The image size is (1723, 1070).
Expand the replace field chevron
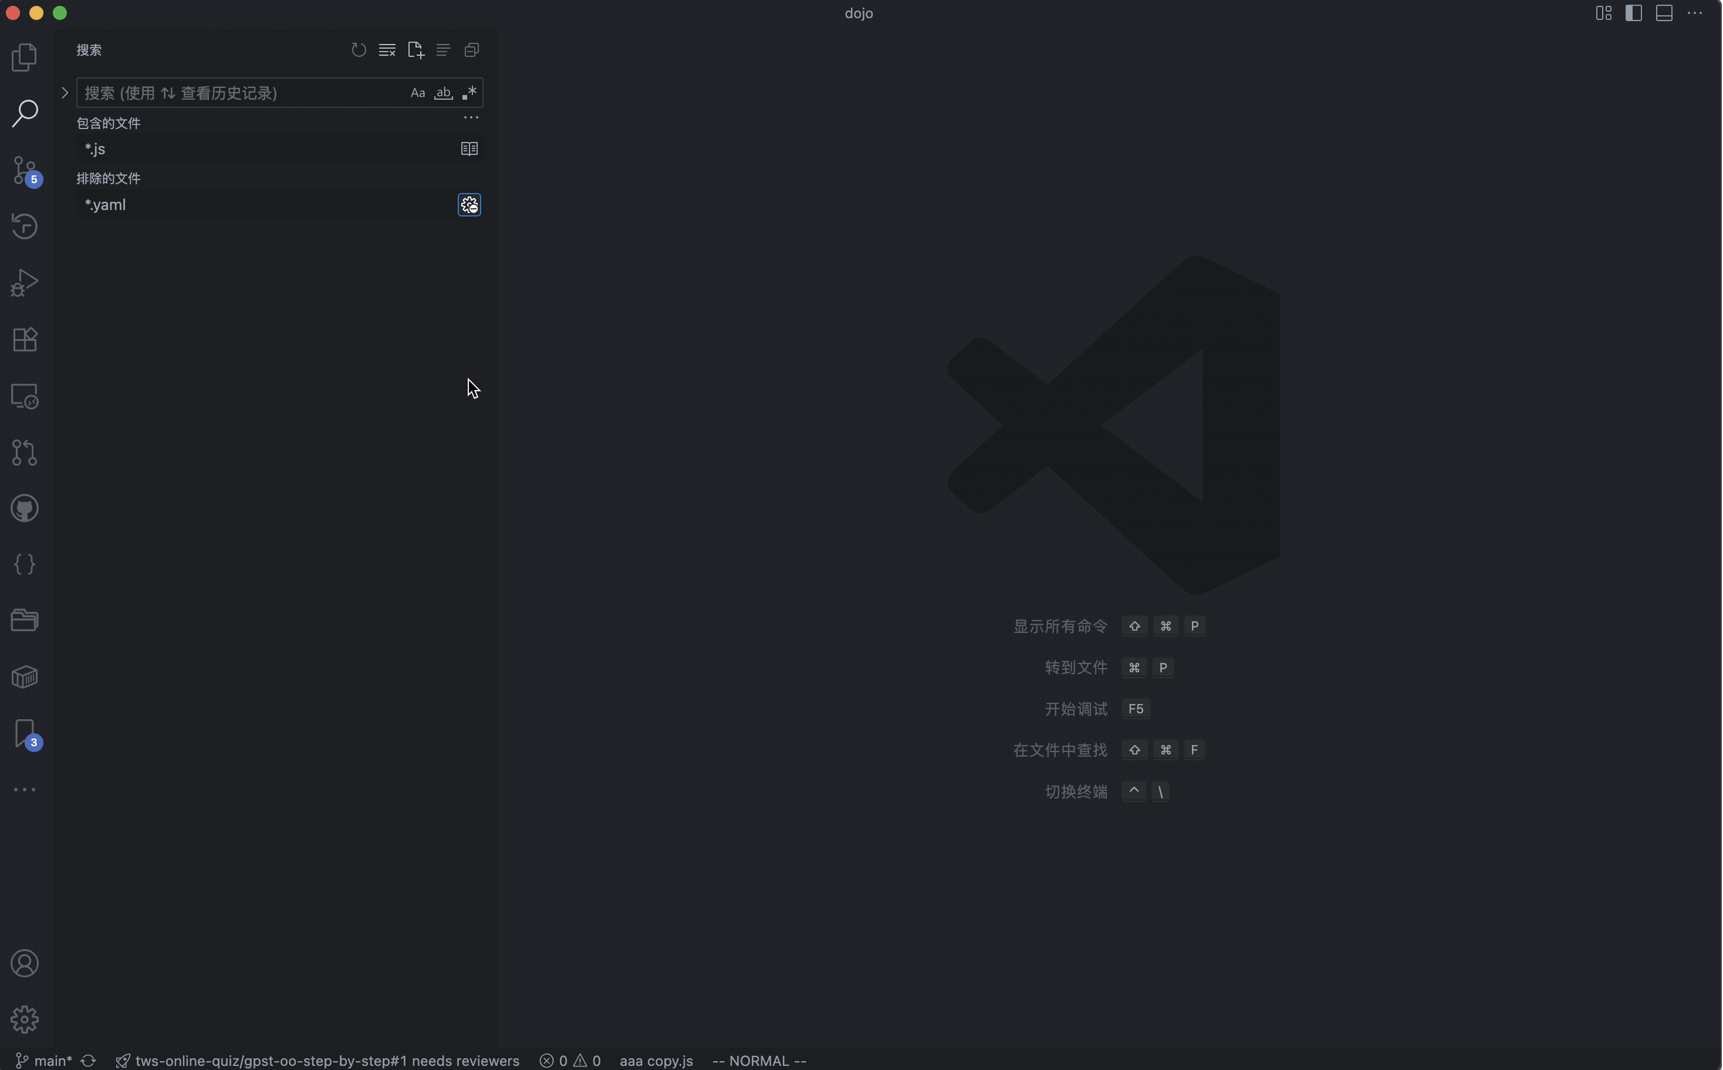65,93
